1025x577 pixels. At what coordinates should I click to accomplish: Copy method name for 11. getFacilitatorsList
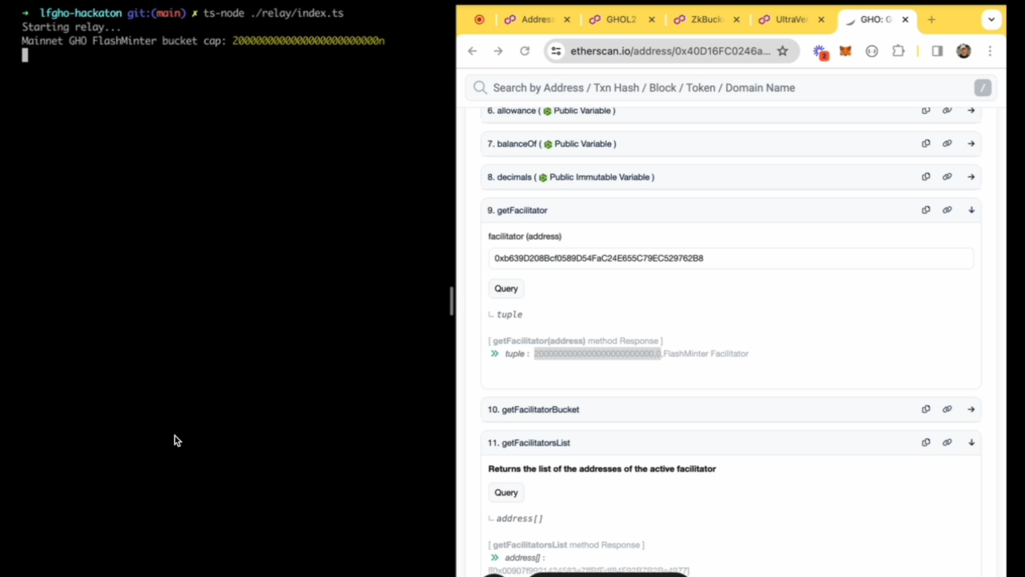pyautogui.click(x=926, y=442)
